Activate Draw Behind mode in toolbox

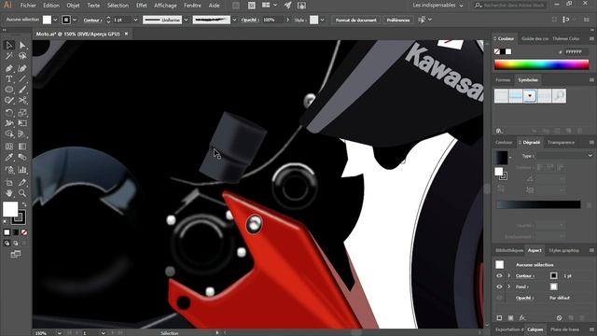(16, 243)
